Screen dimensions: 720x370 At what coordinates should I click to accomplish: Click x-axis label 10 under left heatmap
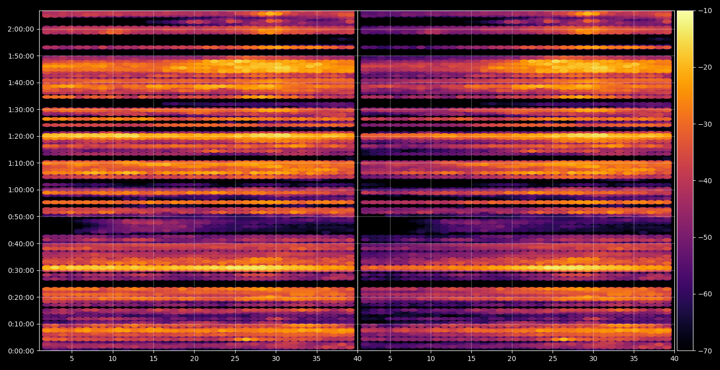pyautogui.click(x=112, y=358)
